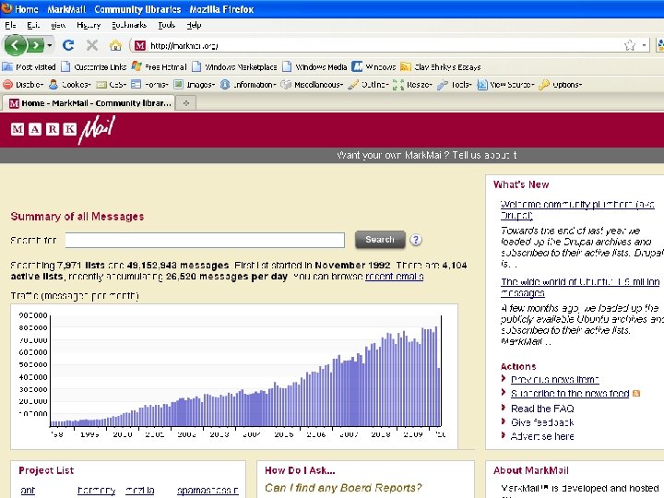Open Most Visited bookmarks folder
Image resolution: width=664 pixels, height=498 pixels.
click(x=29, y=67)
